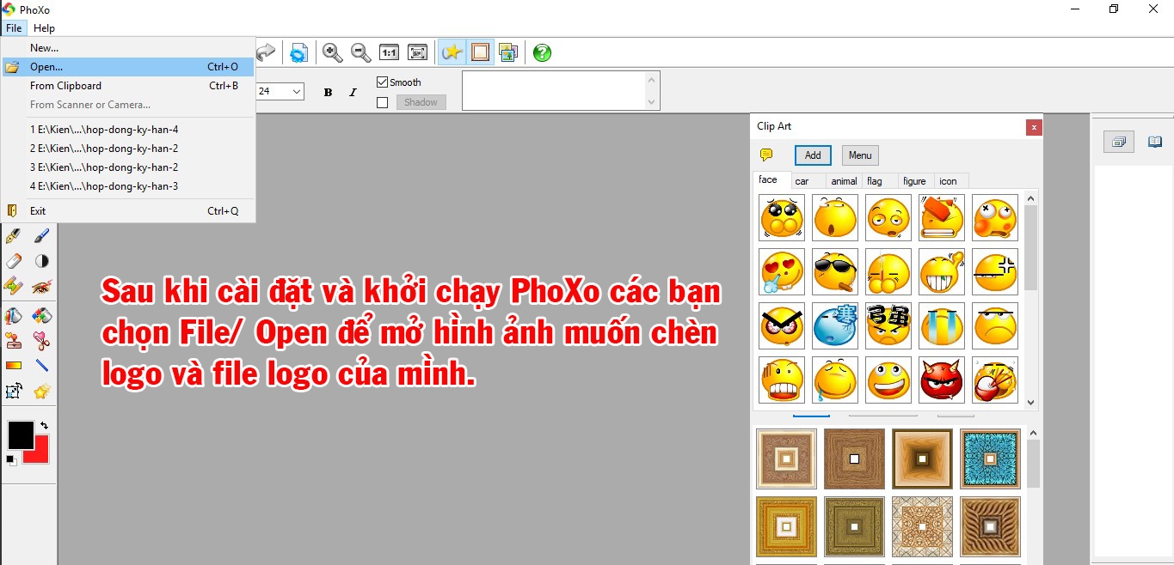Select the fountain pen tool
Viewport: 1174px width, 565px height.
click(13, 235)
